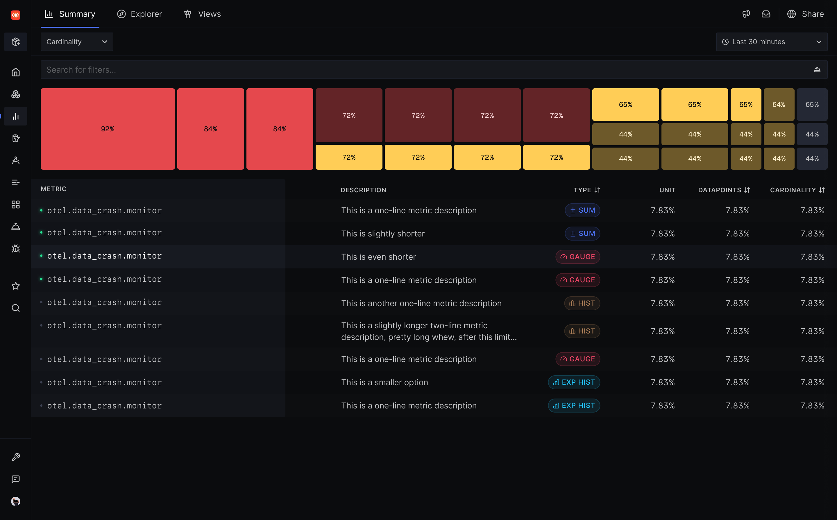
Task: Open the Home icon in sidebar
Action: [x=15, y=72]
